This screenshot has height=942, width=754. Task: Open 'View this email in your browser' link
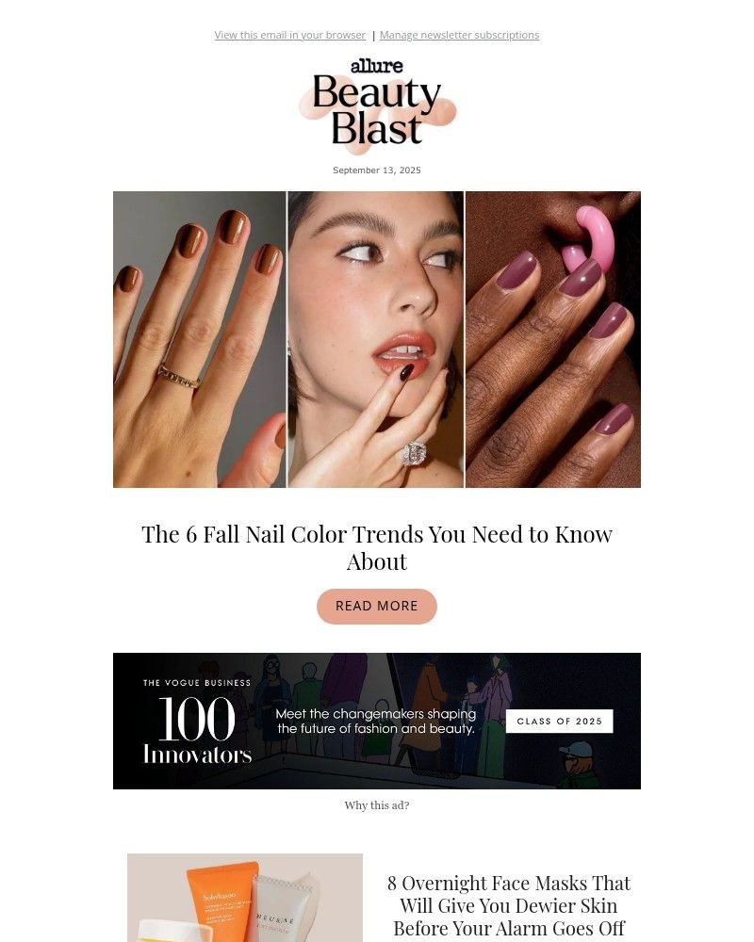click(289, 35)
